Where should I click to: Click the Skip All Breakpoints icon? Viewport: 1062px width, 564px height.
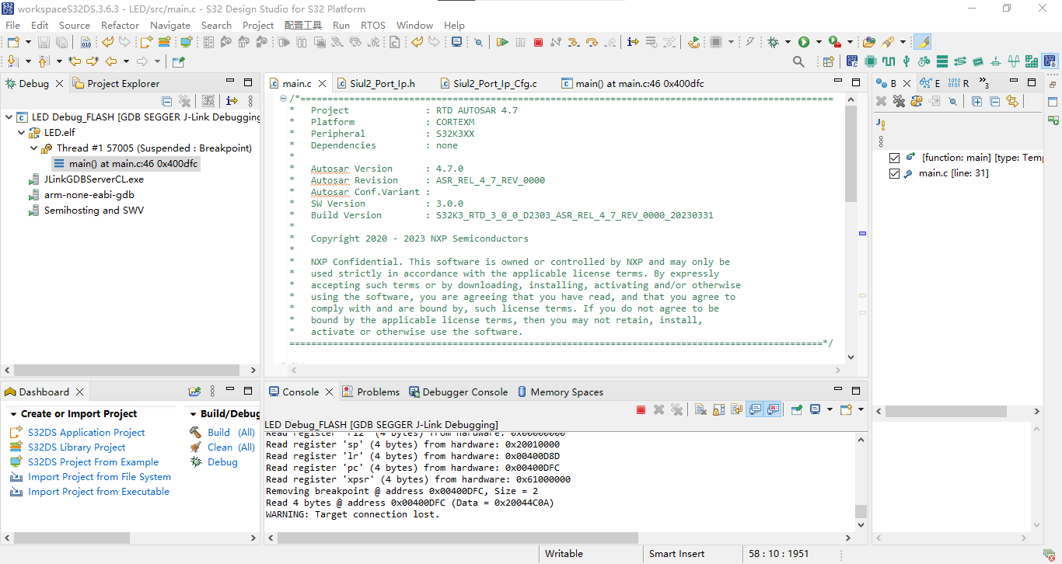click(x=478, y=42)
